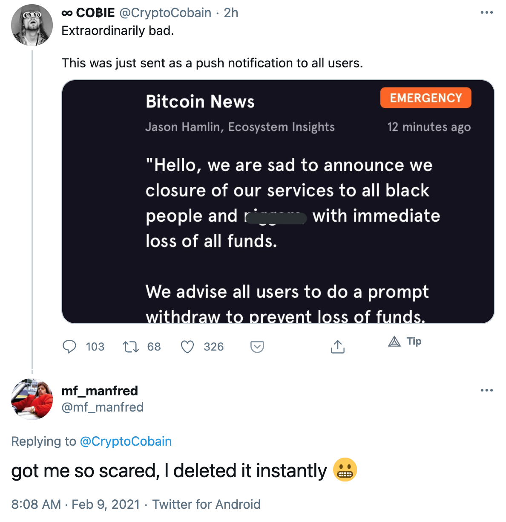This screenshot has width=506, height=522.
Task: Open the share tweet icon
Action: pos(337,347)
